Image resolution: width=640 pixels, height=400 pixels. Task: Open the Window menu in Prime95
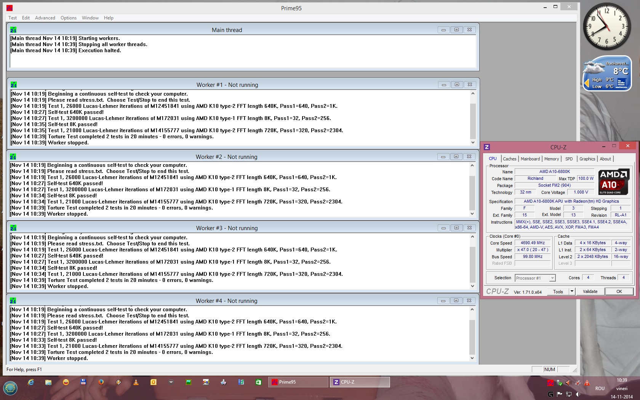coord(90,18)
